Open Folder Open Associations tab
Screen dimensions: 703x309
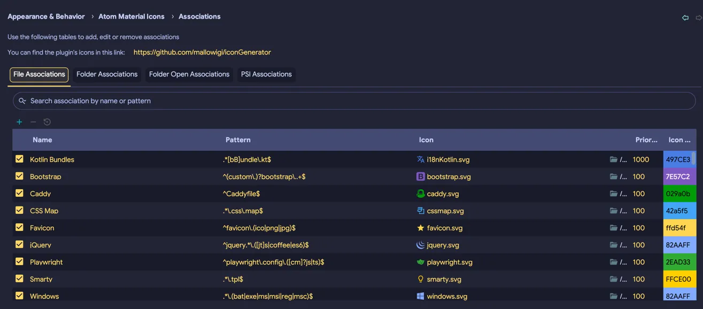coord(189,74)
